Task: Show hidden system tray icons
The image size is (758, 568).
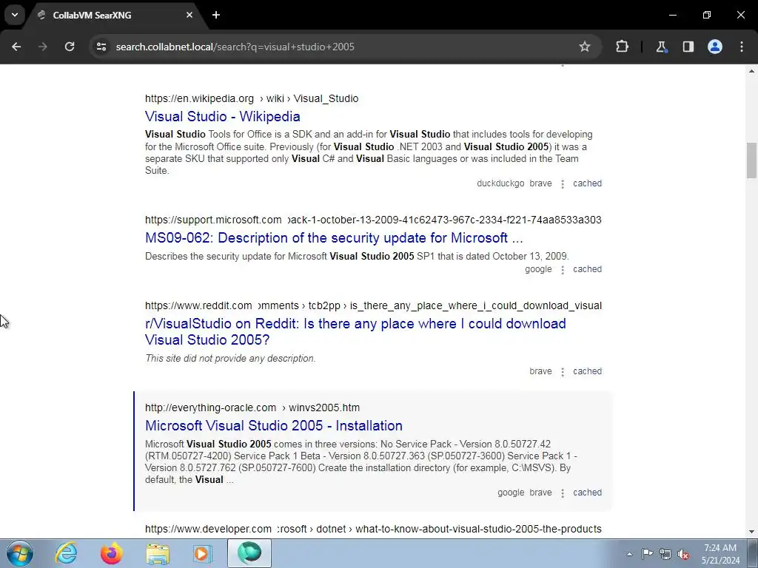Action: point(629,554)
